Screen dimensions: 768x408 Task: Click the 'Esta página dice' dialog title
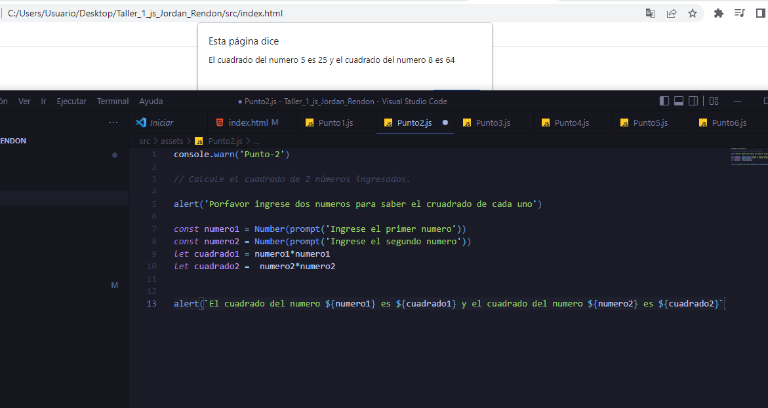[243, 41]
